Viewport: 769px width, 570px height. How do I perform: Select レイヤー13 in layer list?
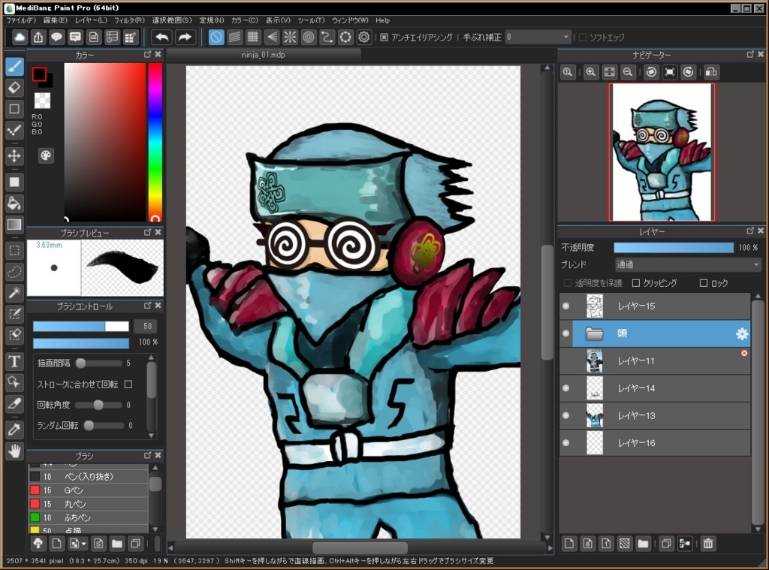tap(655, 415)
